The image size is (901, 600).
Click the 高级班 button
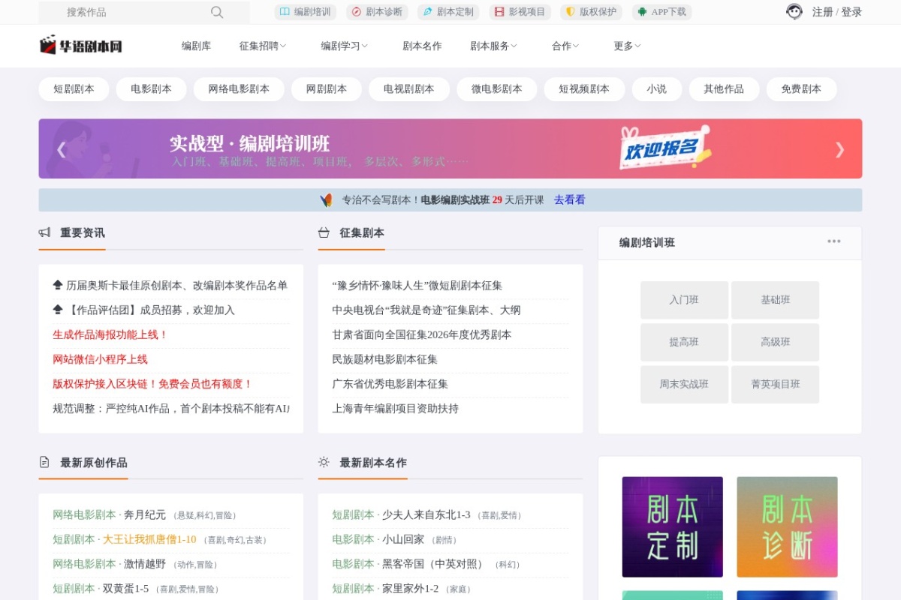(776, 342)
